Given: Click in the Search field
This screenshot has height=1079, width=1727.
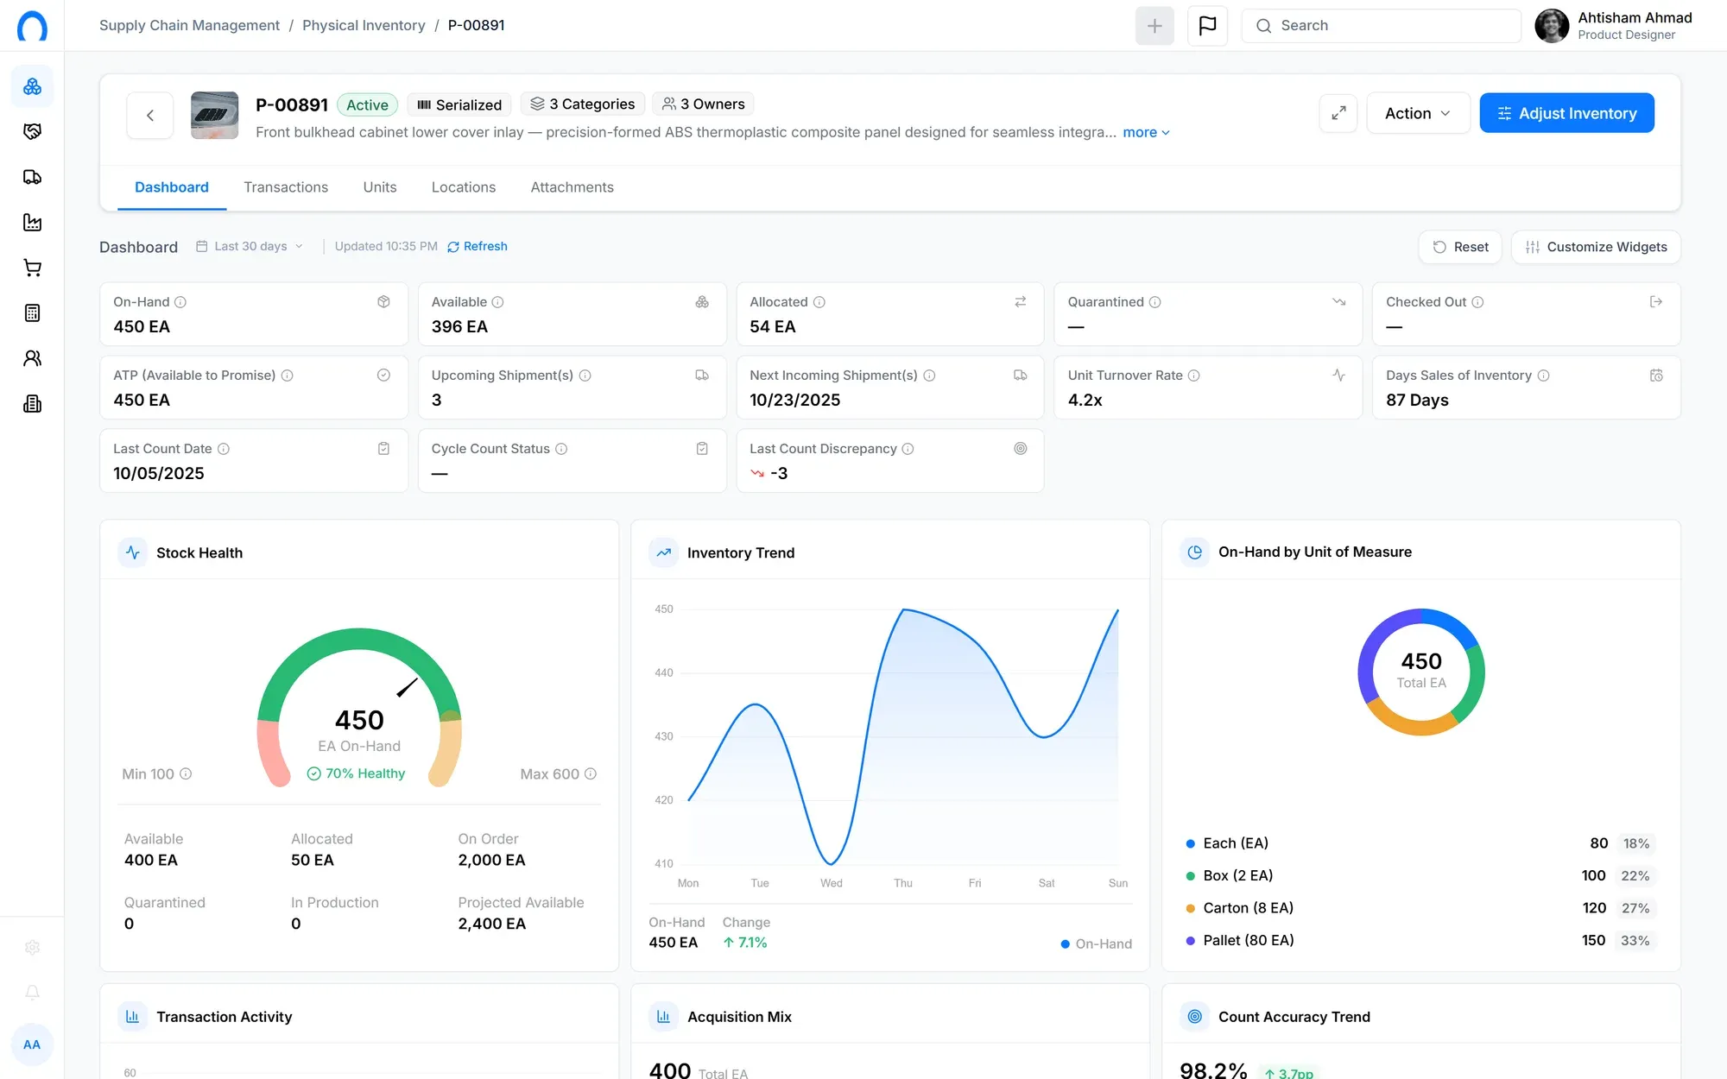Looking at the screenshot, I should pos(1381,26).
